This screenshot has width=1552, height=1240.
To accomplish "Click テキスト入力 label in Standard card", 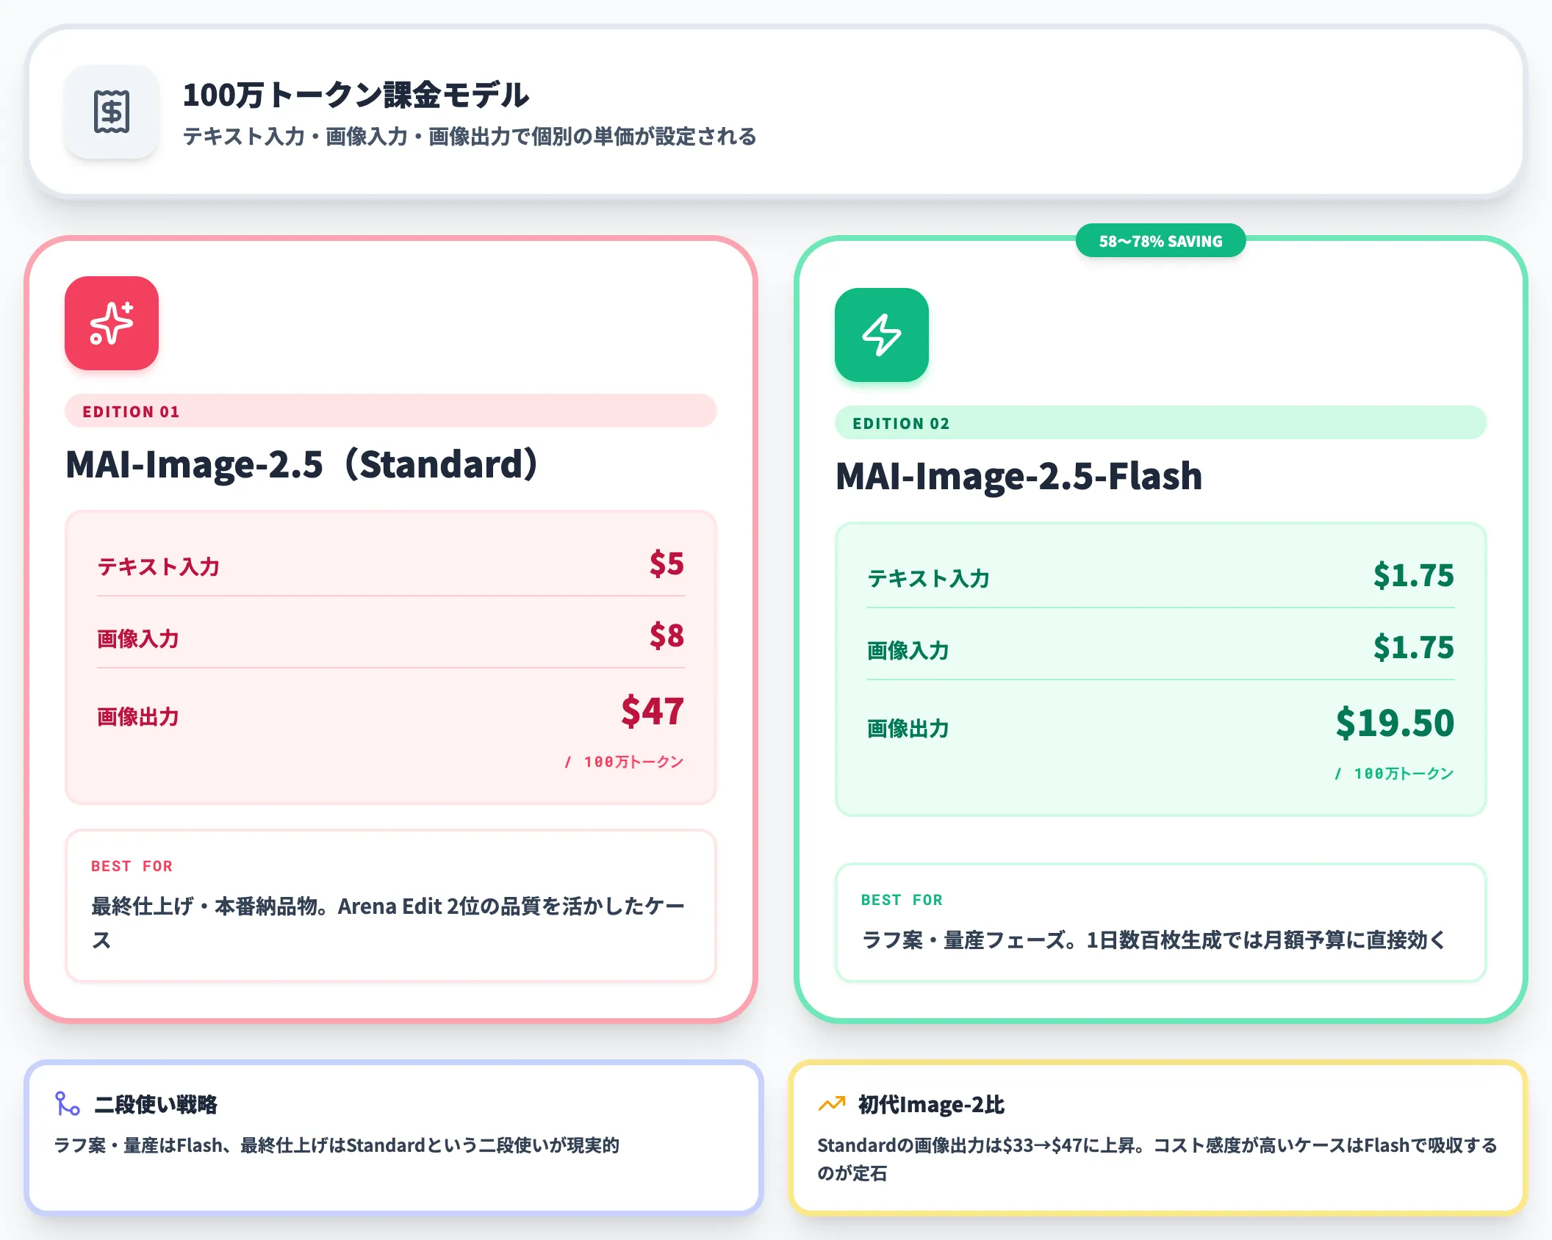I will pos(159,566).
